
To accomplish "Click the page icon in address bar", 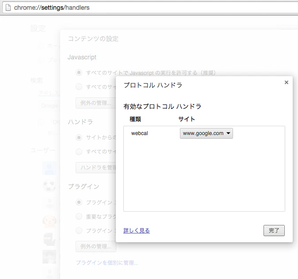I will (8, 8).
